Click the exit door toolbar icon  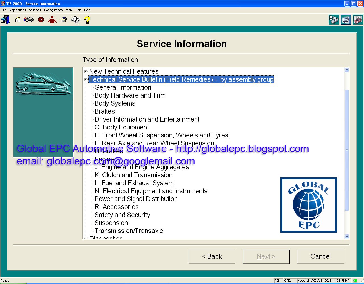click(x=5, y=20)
